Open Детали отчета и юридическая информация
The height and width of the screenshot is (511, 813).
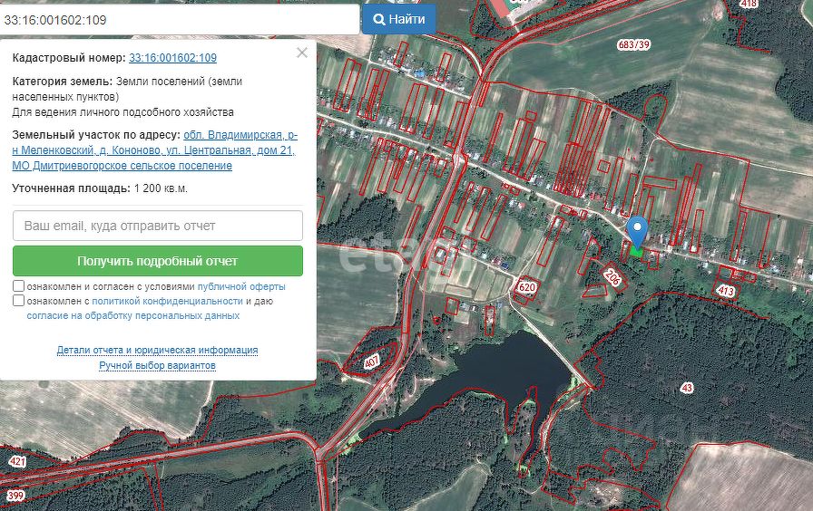pyautogui.click(x=157, y=350)
